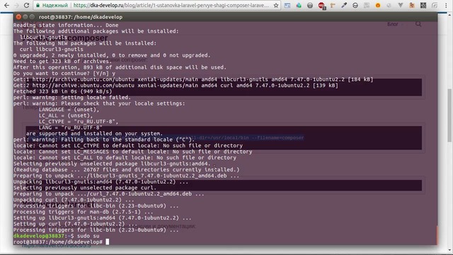Open the Chrome three-dot menu
This screenshot has width=453, height=255.
pos(446,5)
